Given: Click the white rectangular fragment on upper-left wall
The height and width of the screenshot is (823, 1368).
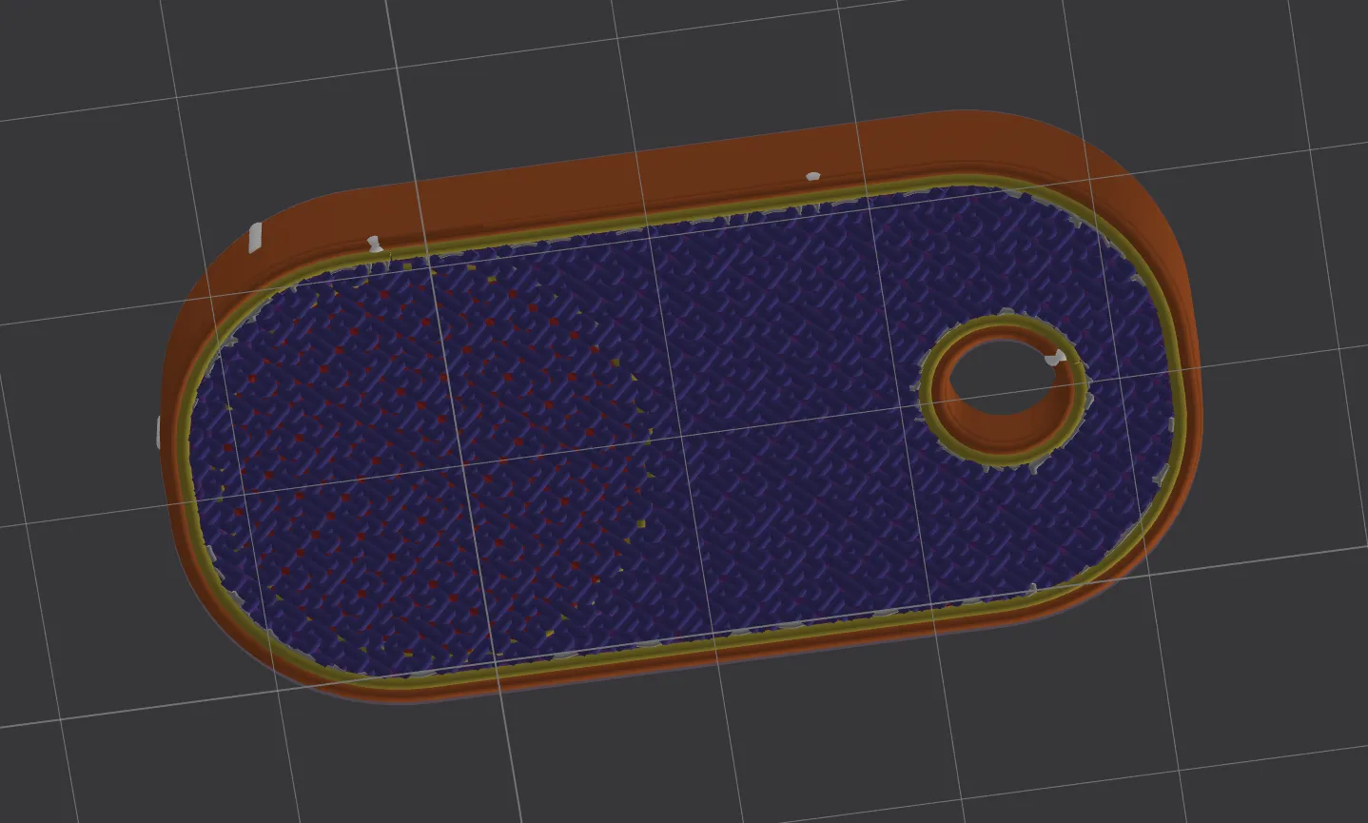Looking at the screenshot, I should (255, 237).
